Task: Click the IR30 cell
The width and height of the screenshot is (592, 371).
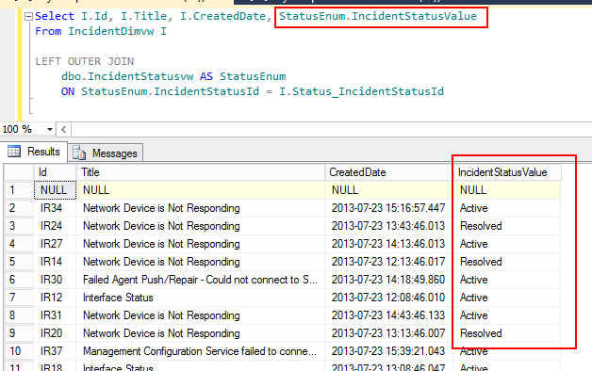Action: (55, 280)
